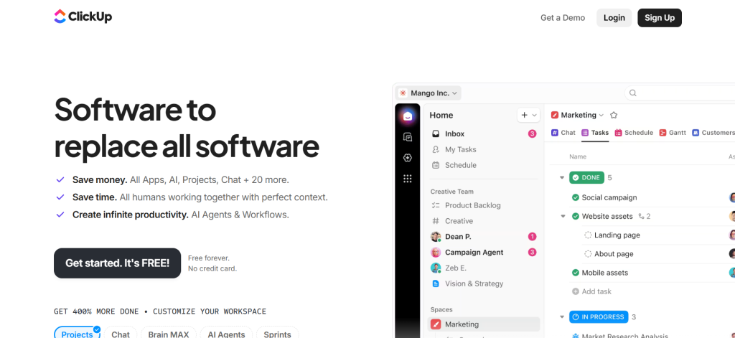Click the Sign Up button
This screenshot has width=735, height=338.
[x=659, y=18]
